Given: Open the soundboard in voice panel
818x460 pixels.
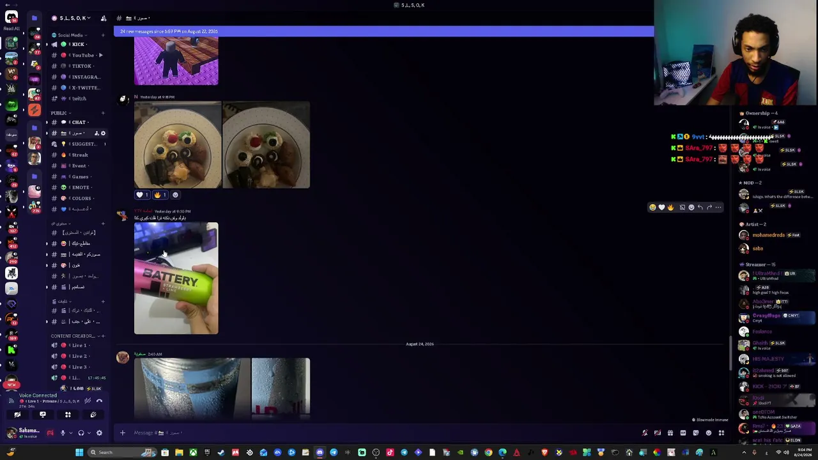Looking at the screenshot, I should [93, 415].
